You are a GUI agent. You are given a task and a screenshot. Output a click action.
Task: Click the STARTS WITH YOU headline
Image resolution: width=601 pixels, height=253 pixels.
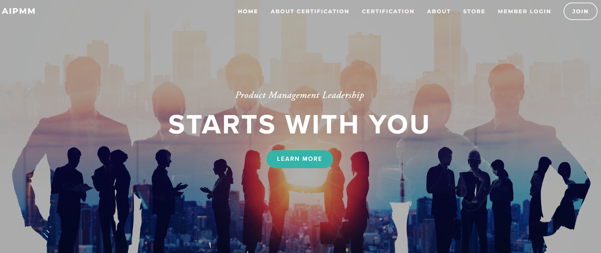299,124
